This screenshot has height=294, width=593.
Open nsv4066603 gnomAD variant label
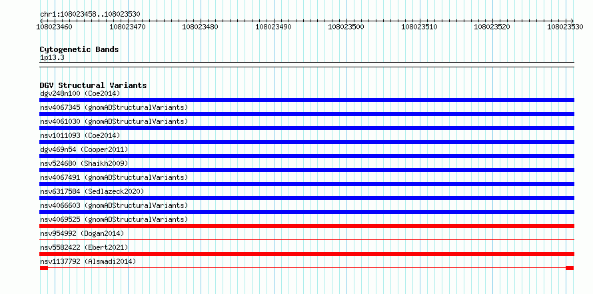tap(114, 205)
